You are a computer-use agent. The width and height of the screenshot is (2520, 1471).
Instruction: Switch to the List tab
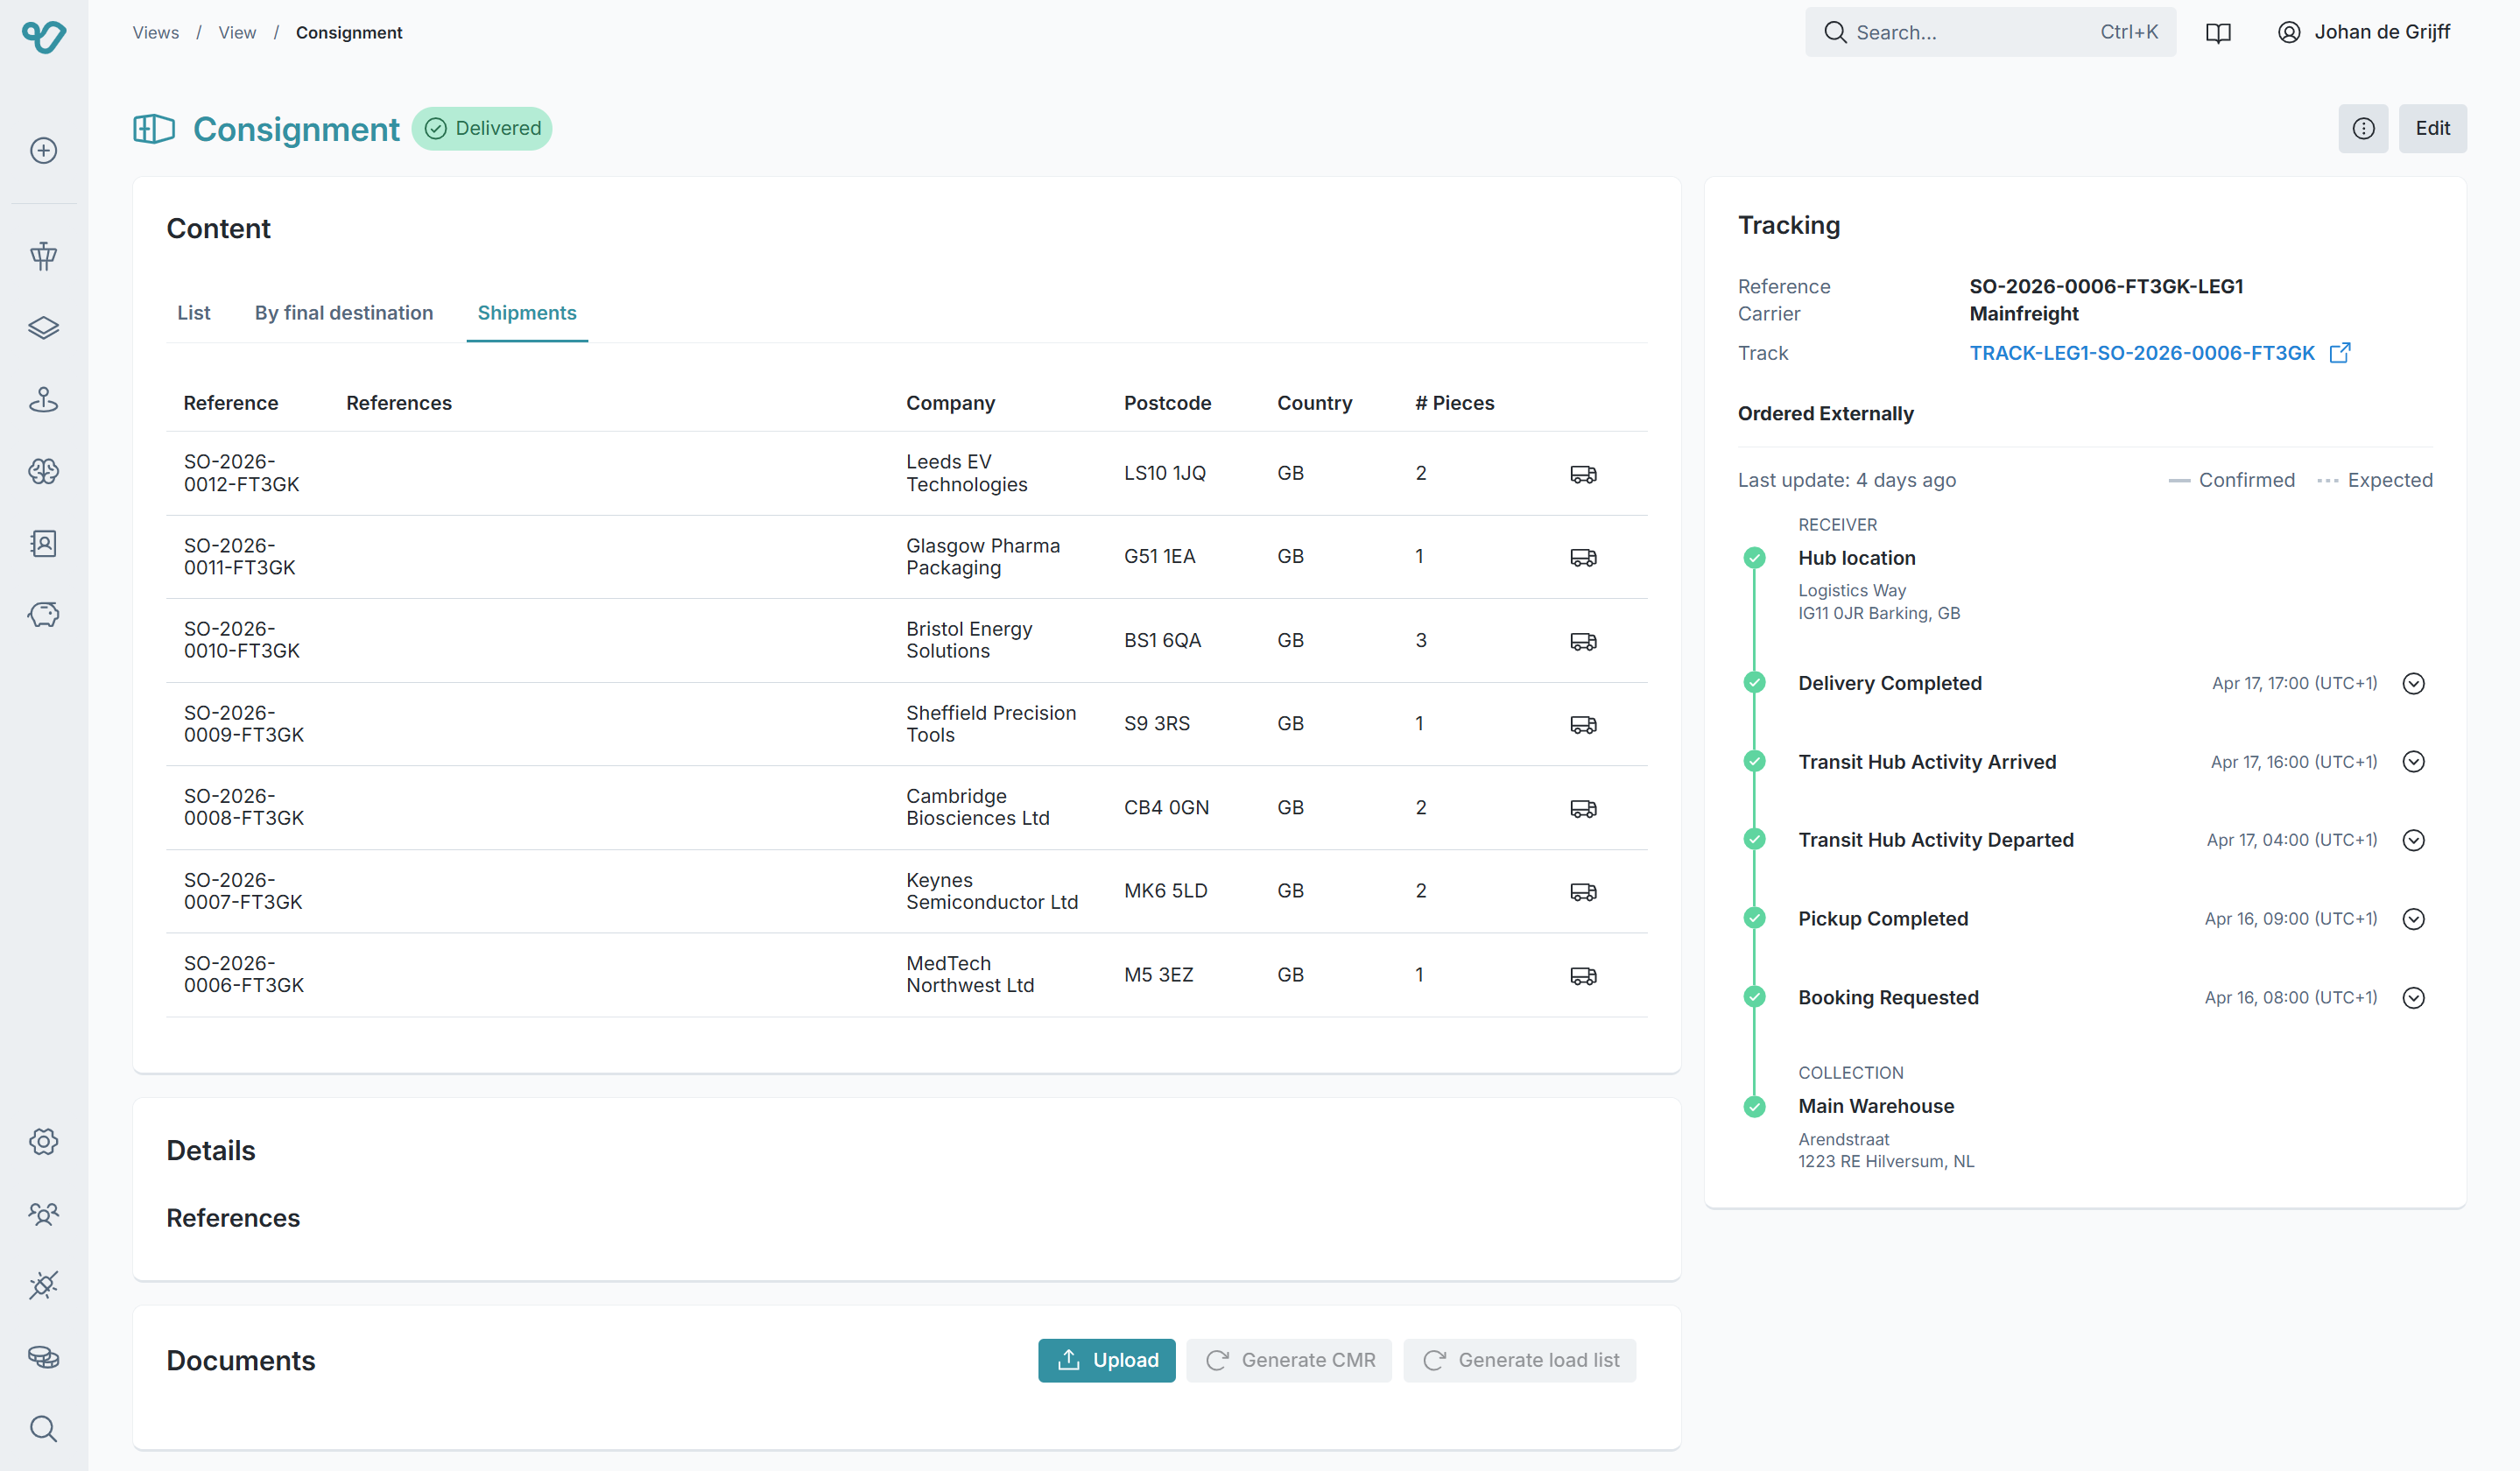(193, 313)
